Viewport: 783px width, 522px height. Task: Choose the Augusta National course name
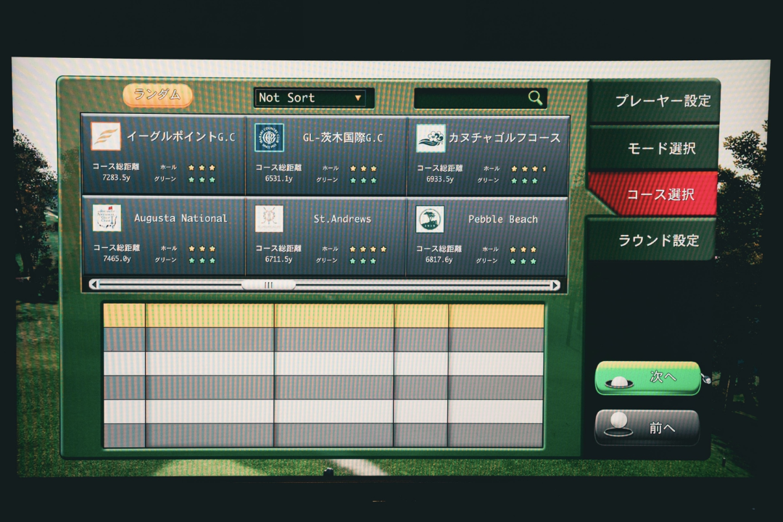181,217
